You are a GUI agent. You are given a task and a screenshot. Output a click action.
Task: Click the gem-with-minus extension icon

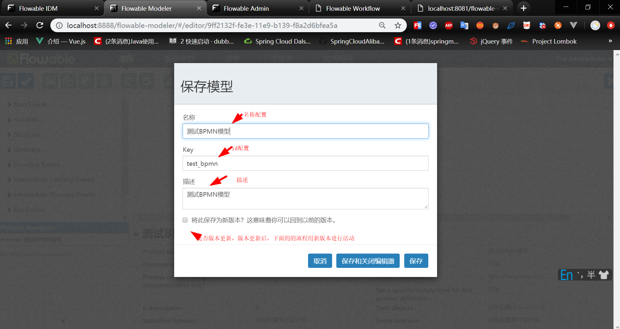(542, 25)
